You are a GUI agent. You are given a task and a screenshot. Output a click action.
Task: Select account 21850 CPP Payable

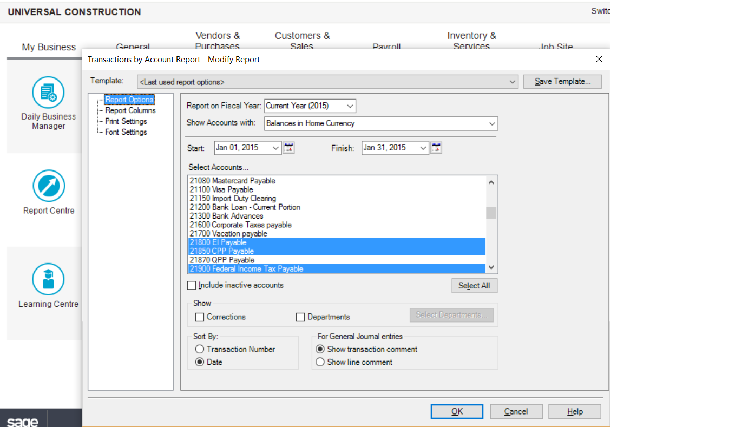tap(337, 251)
